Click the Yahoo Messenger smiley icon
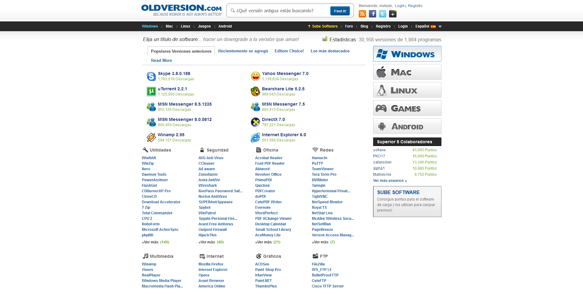This screenshot has height=289, width=583. coord(255,76)
